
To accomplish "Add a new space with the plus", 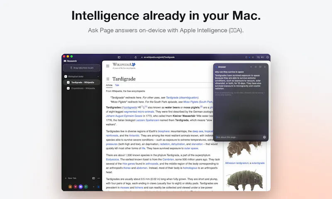I will point(93,187).
